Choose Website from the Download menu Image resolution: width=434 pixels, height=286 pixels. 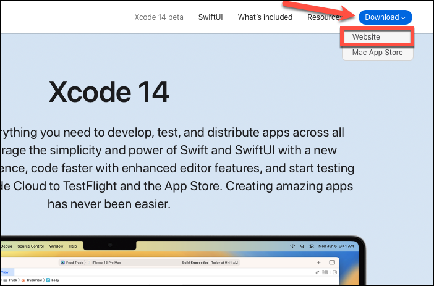click(377, 37)
